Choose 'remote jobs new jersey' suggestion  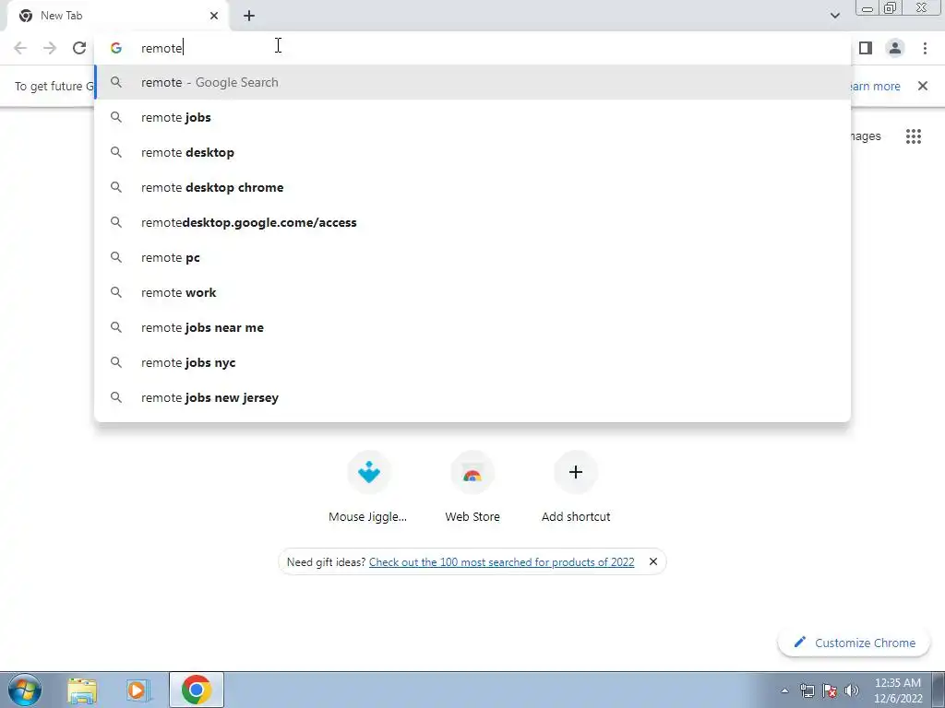472,397
